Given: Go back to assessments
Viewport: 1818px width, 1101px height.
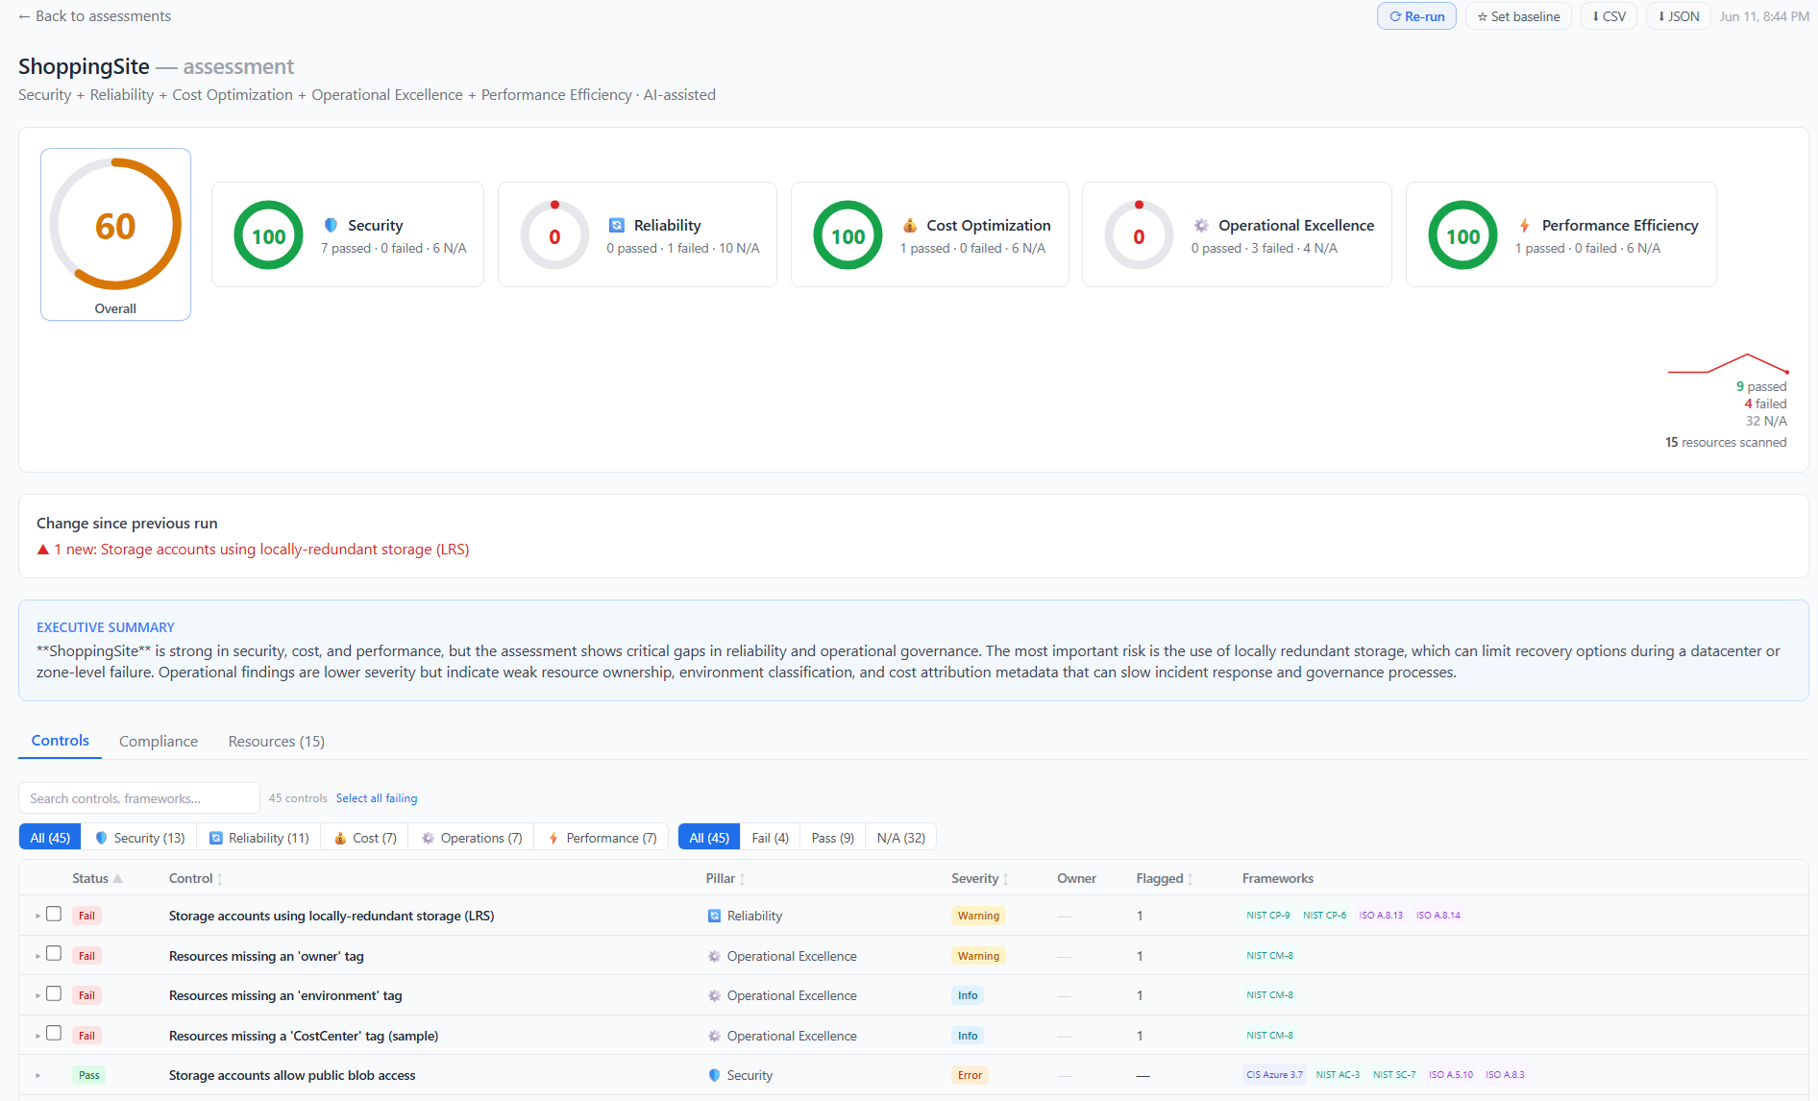Looking at the screenshot, I should coord(94,16).
